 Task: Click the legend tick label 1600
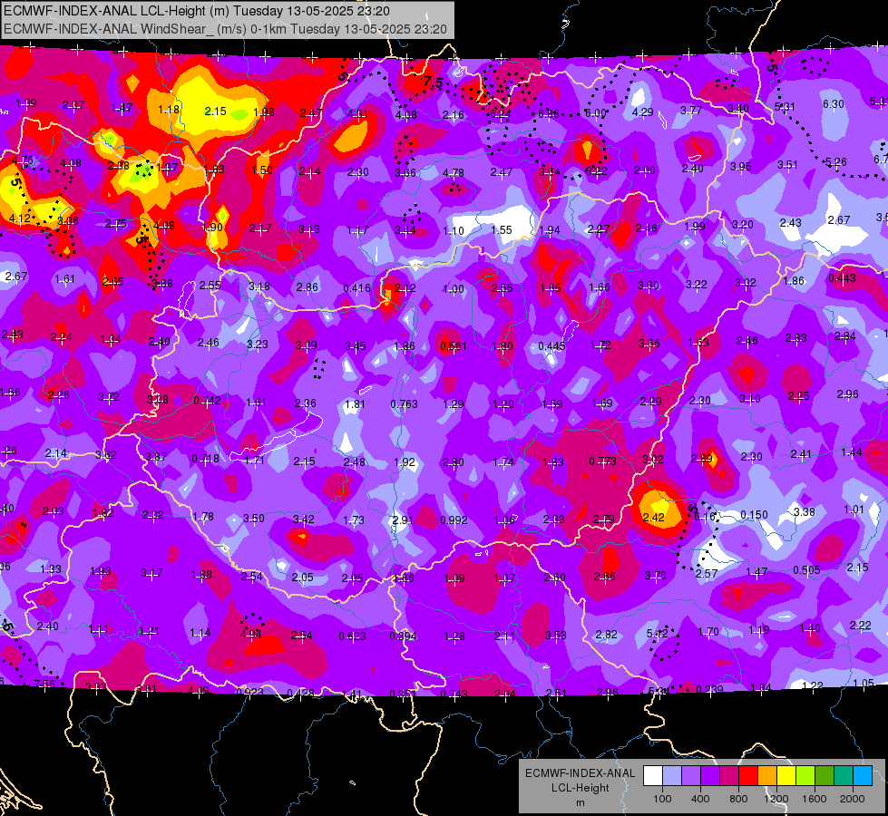[814, 799]
